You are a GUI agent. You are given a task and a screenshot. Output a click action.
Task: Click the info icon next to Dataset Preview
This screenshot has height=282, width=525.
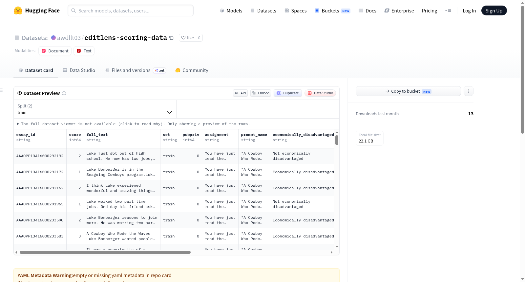(64, 93)
